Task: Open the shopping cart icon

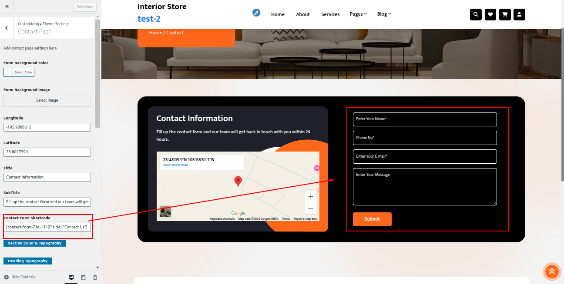Action: click(505, 14)
